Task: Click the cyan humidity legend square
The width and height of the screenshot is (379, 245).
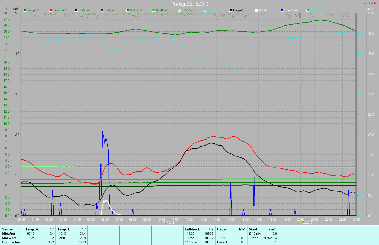Action: (x=205, y=10)
